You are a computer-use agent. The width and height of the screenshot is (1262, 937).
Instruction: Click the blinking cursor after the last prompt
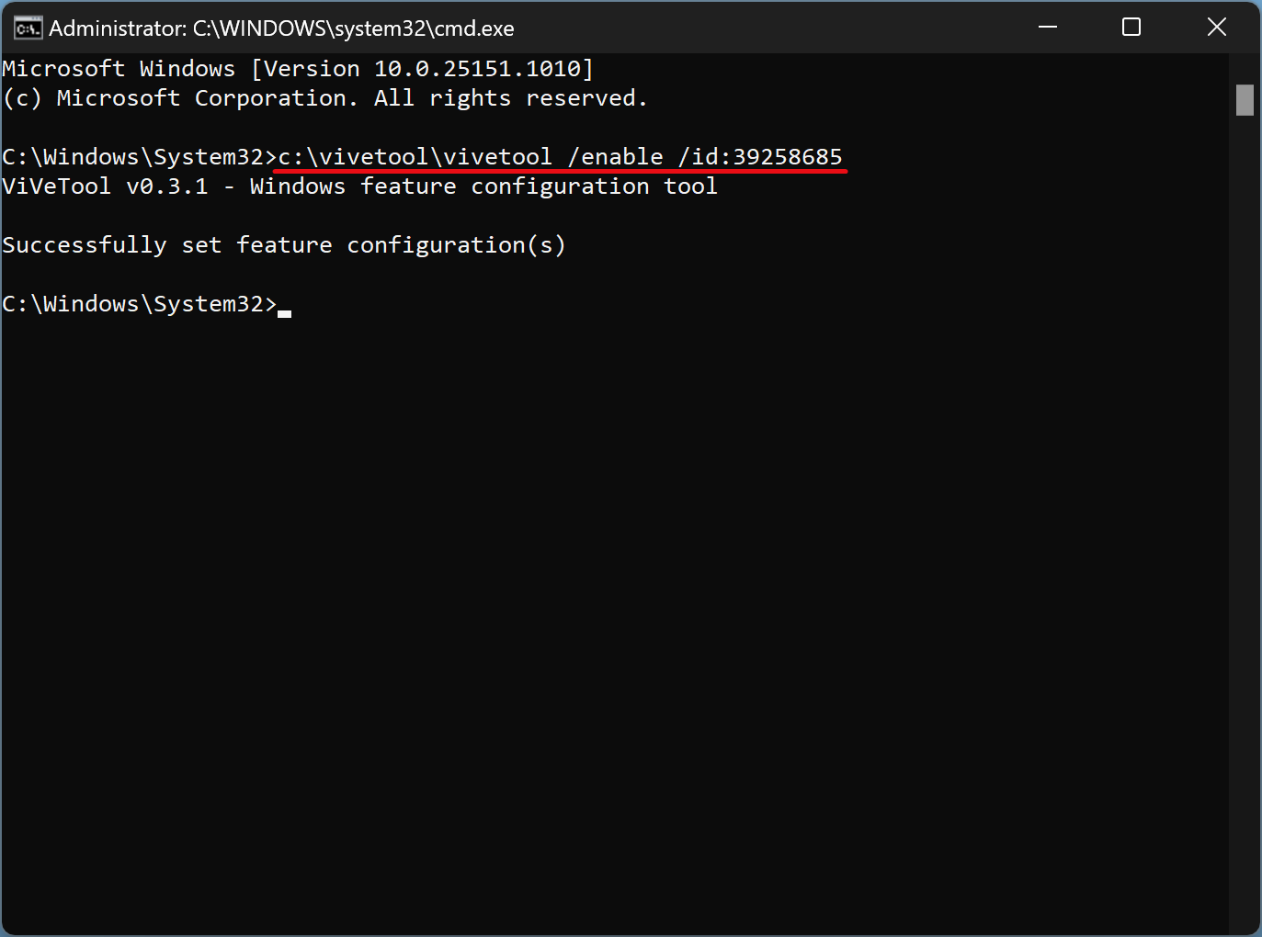[x=285, y=312]
